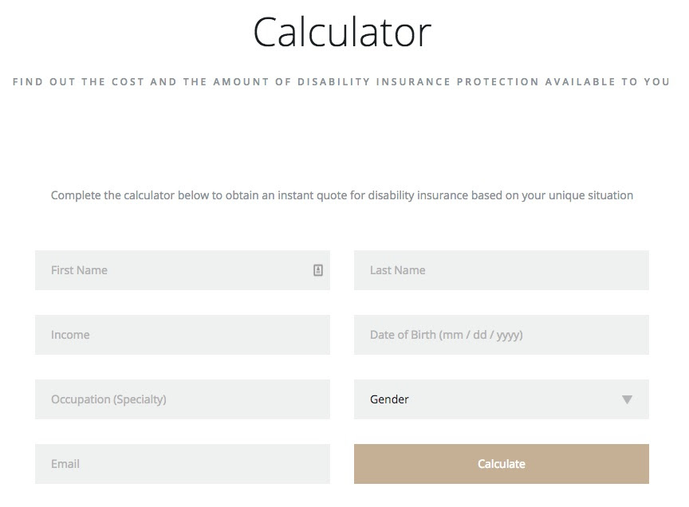Screen dimensions: 689x507
Task: Click the disability insurance tagline text
Action: point(341,81)
